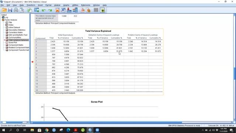Jump to Scree Plot in the outline

[13, 42]
